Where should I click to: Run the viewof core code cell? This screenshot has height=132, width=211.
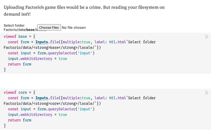(x=207, y=93)
